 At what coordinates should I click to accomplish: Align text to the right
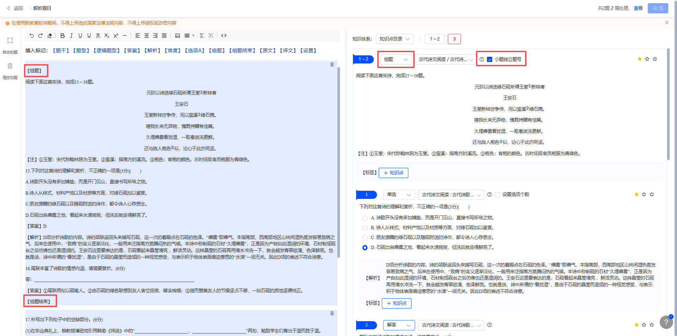pos(155,36)
